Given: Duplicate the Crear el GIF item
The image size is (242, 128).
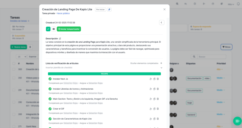Looking at the screenshot, I should click(154, 109).
